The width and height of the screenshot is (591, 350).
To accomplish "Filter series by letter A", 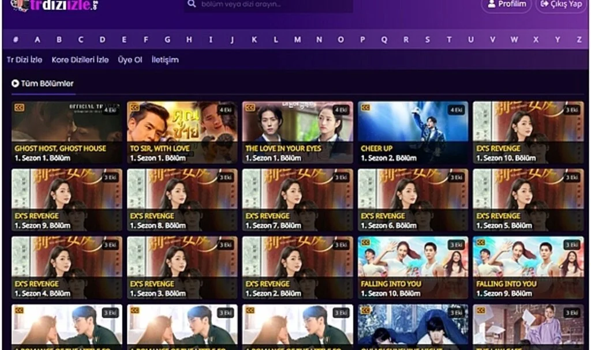I will click(38, 40).
